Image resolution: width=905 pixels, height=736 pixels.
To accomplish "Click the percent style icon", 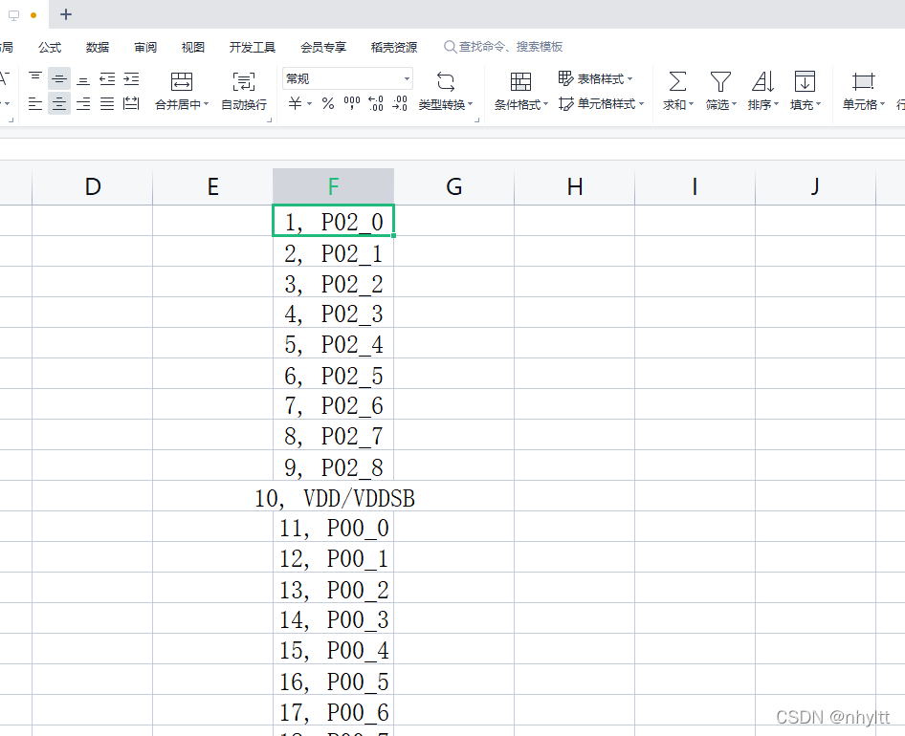I will [x=328, y=103].
